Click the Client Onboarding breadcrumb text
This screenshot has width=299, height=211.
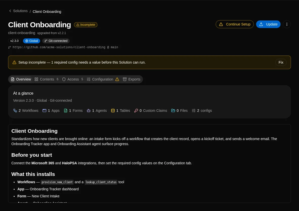point(47,12)
